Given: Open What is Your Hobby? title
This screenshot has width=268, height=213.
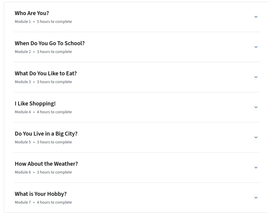Looking at the screenshot, I should tap(41, 194).
